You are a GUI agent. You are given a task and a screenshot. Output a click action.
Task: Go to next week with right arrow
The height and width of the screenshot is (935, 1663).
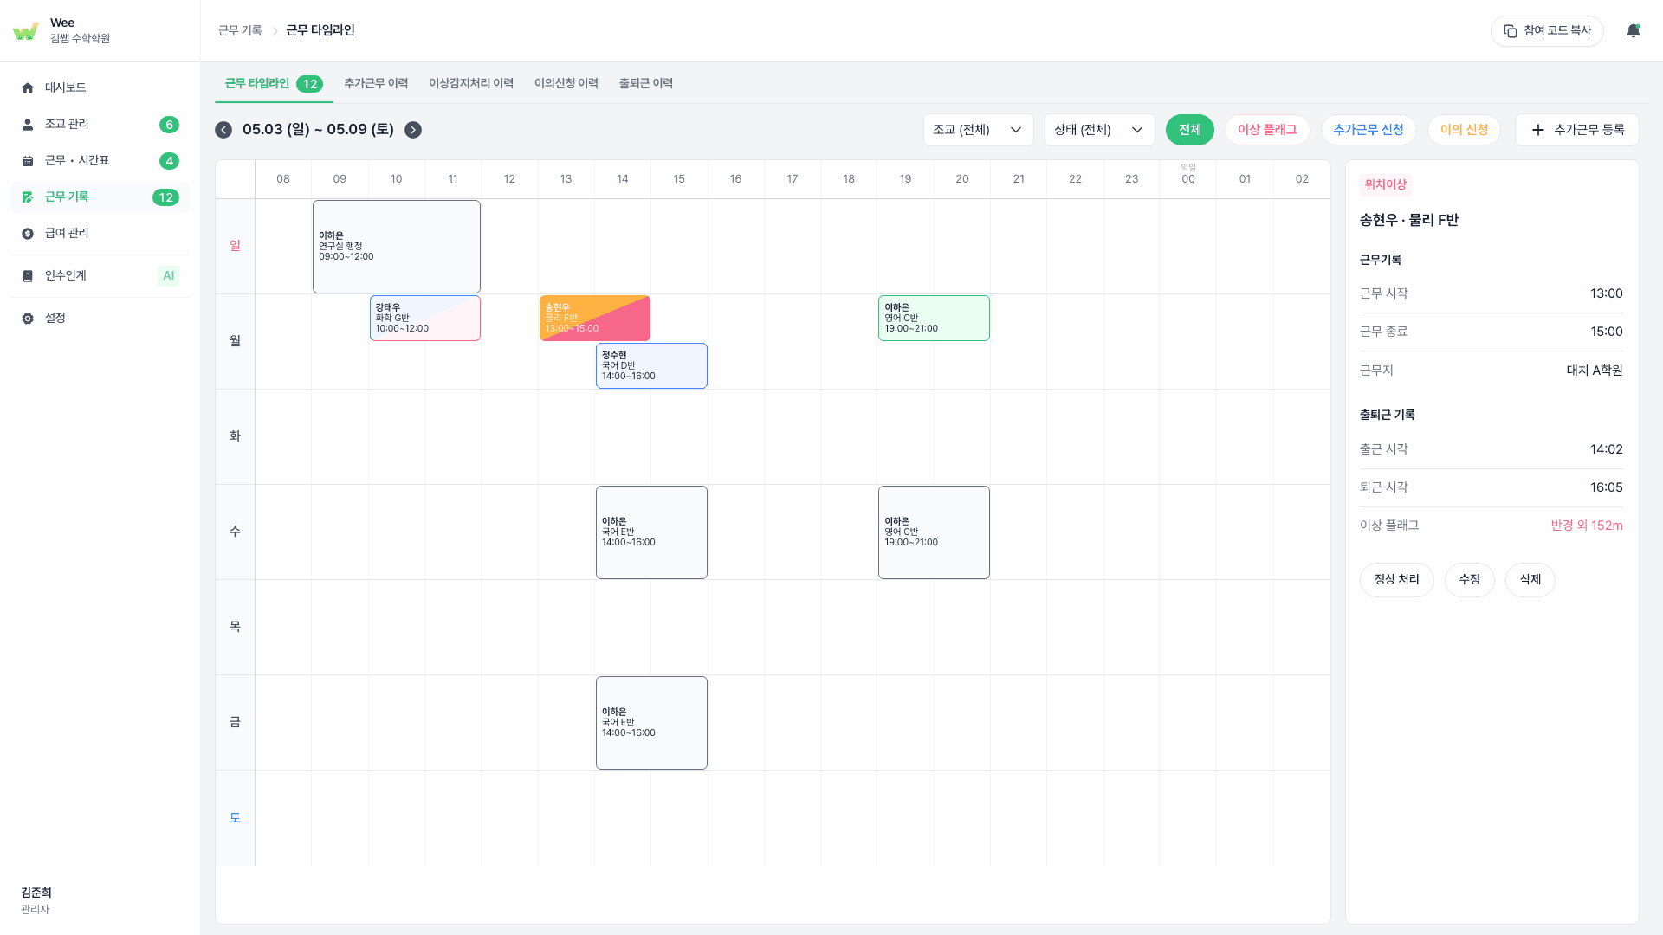click(413, 130)
